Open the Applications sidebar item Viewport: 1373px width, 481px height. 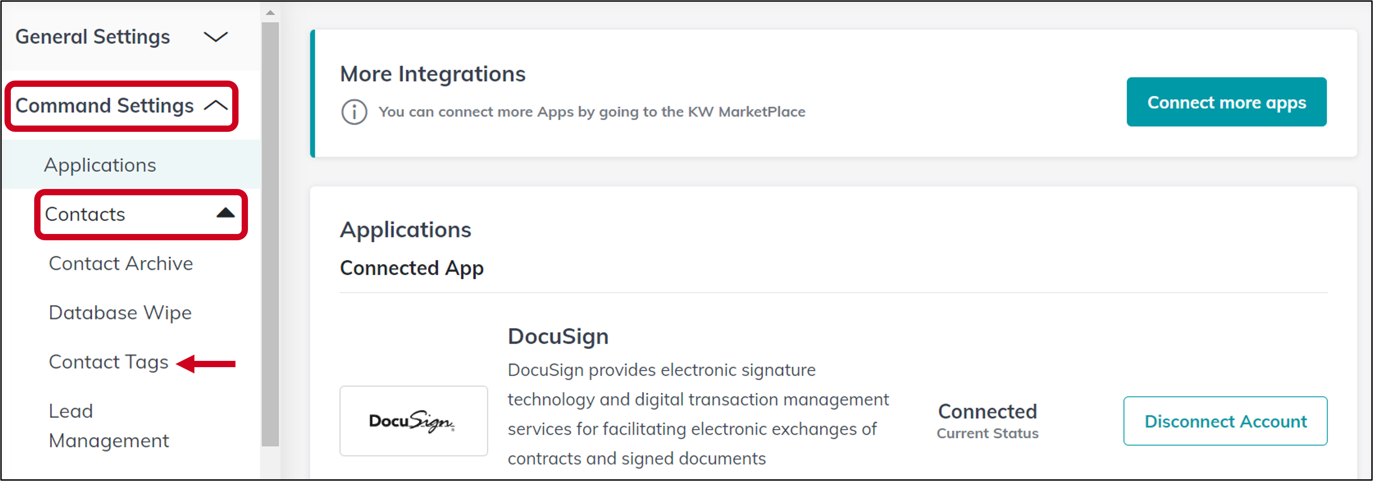coord(100,165)
